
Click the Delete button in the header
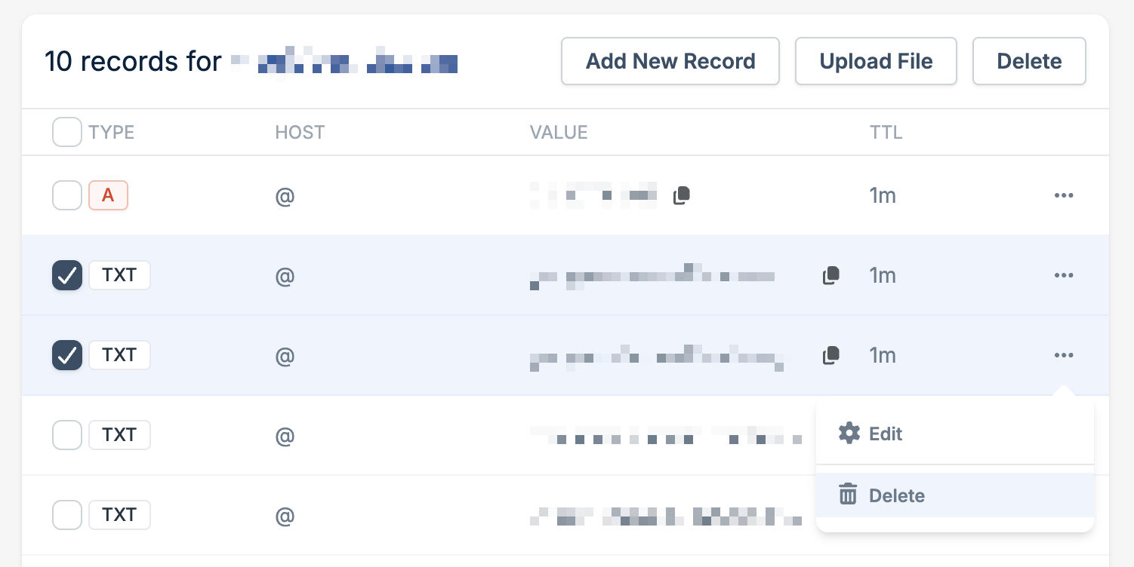pos(1029,61)
